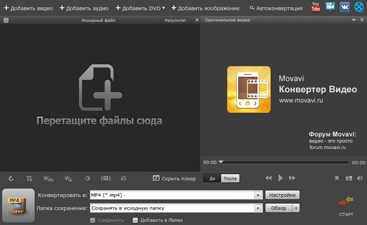Screen dimensions: 367x225
Task: Select the Crop tool icon
Action: (x=29, y=178)
